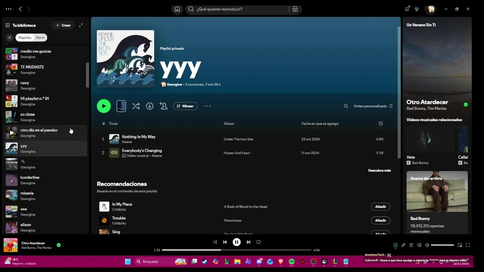This screenshot has width=484, height=272.
Task: Select the Playlists filter chip
Action: click(x=25, y=37)
